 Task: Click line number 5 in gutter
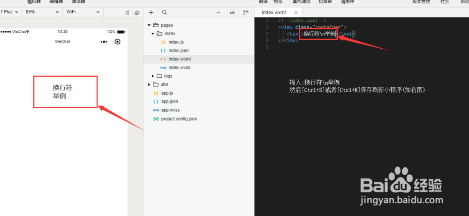pos(267,47)
